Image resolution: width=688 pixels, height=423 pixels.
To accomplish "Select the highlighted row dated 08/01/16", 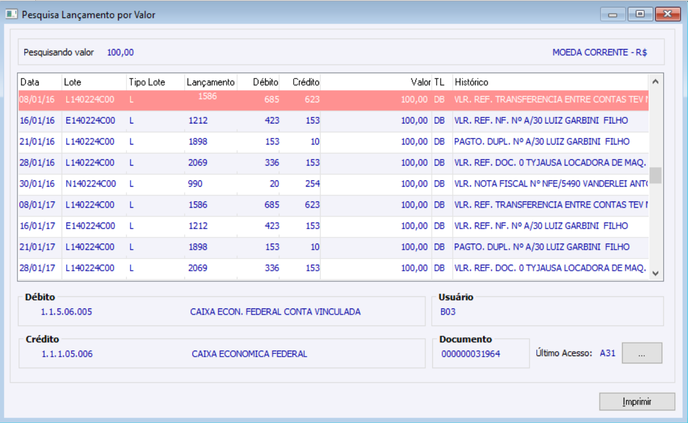I will [x=334, y=100].
